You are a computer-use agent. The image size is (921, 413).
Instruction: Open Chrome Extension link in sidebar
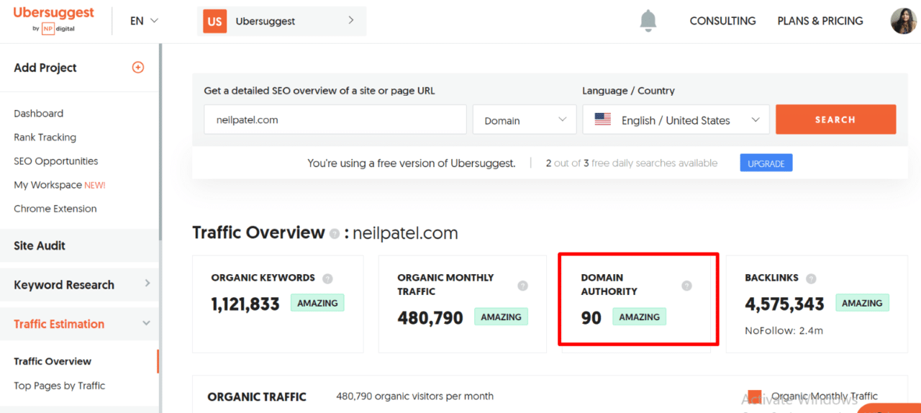pos(55,209)
